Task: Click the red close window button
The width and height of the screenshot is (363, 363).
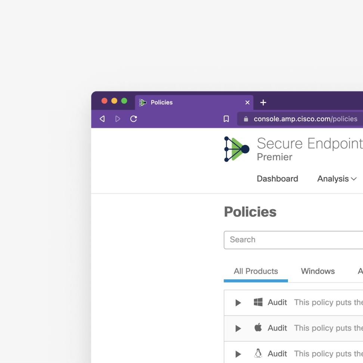Action: coord(105,101)
